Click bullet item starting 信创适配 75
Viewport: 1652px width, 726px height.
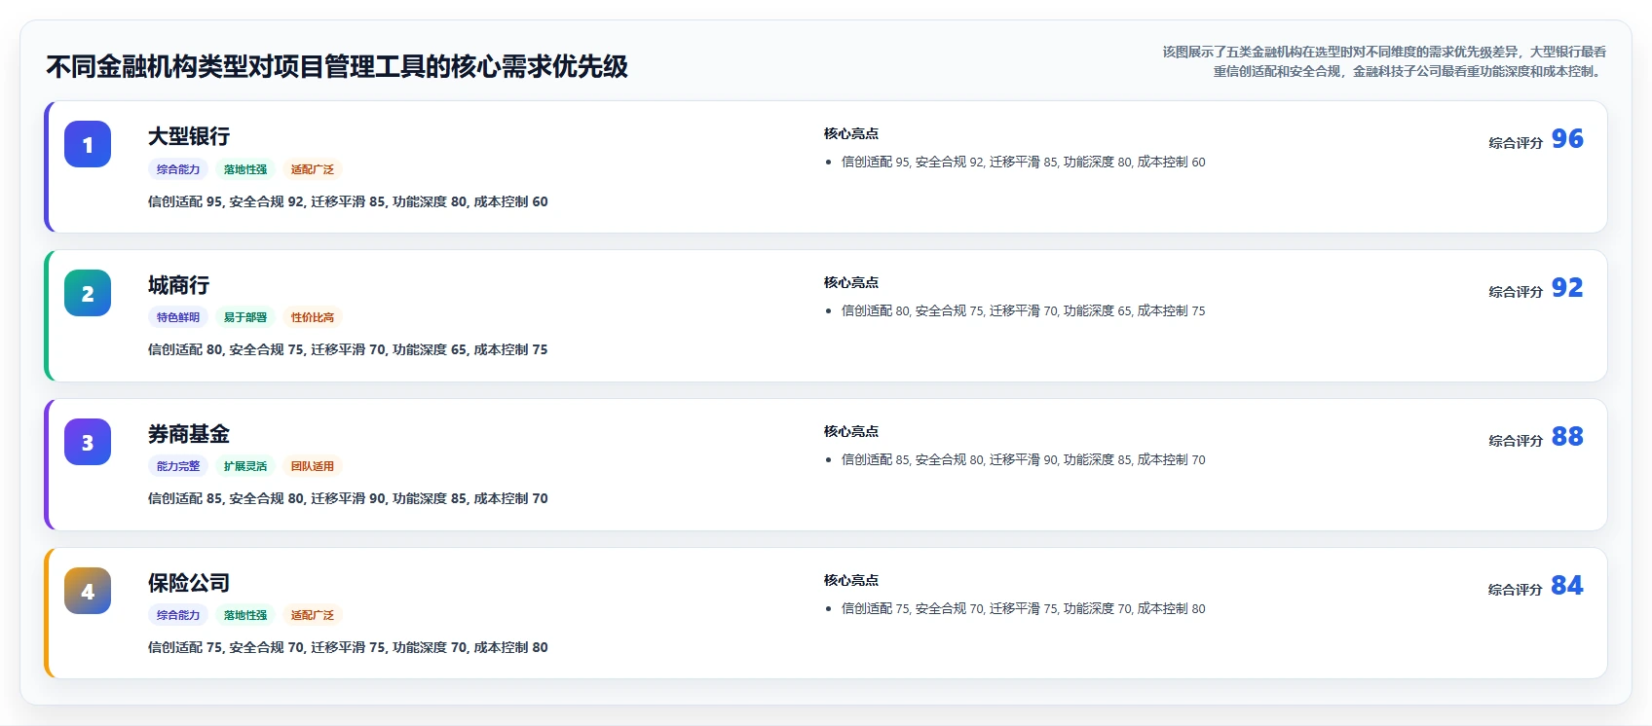[1023, 609]
